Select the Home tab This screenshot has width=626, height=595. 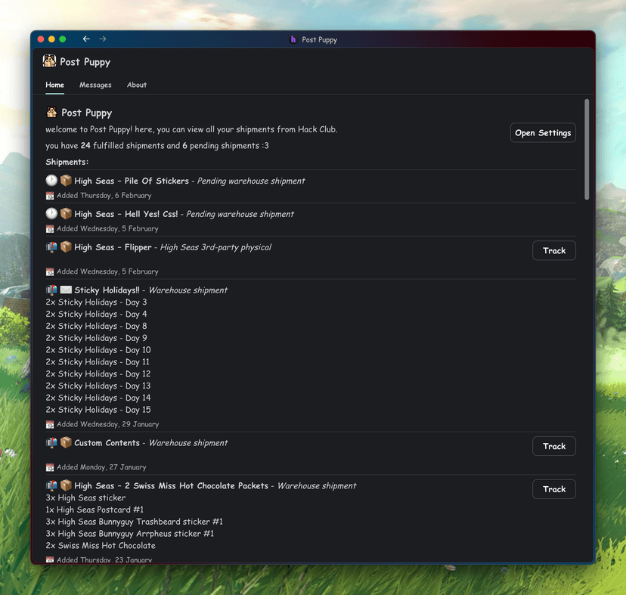tap(54, 85)
